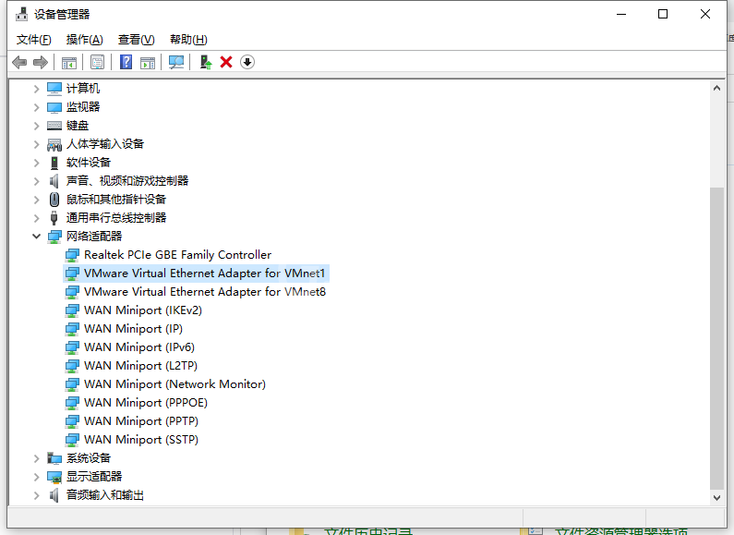Expand the 声音、视频和游戏控制器 node
This screenshot has height=535, width=734.
pyautogui.click(x=37, y=181)
